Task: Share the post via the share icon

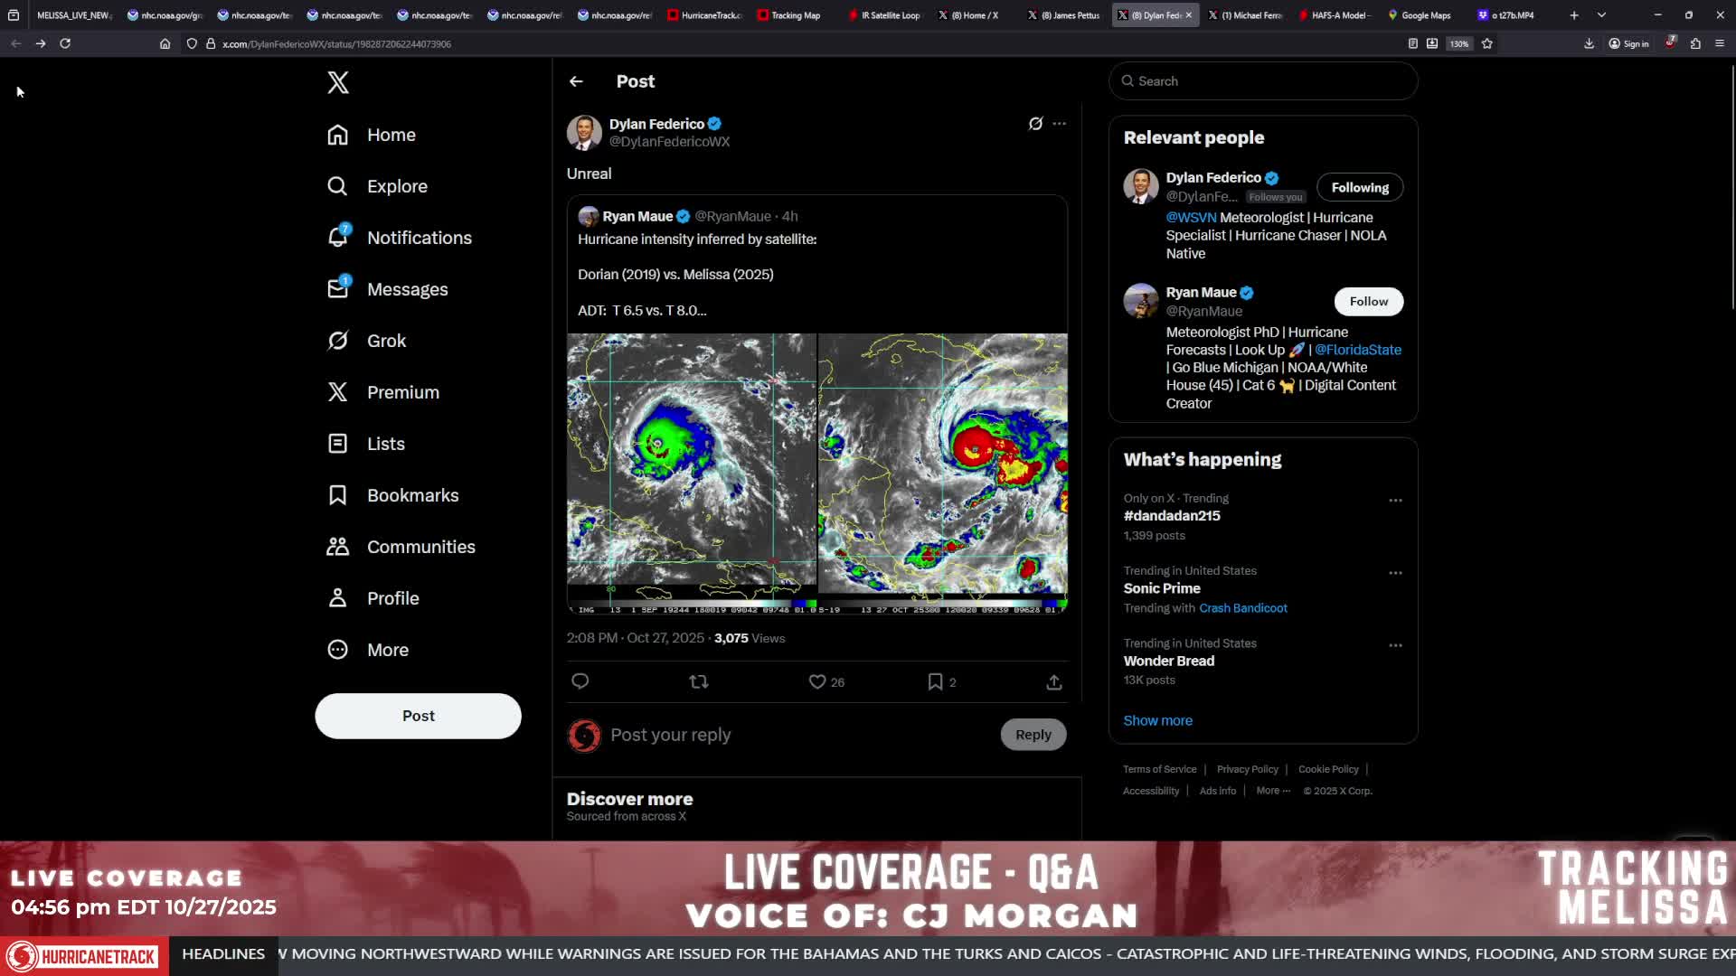Action: pos(1054,681)
